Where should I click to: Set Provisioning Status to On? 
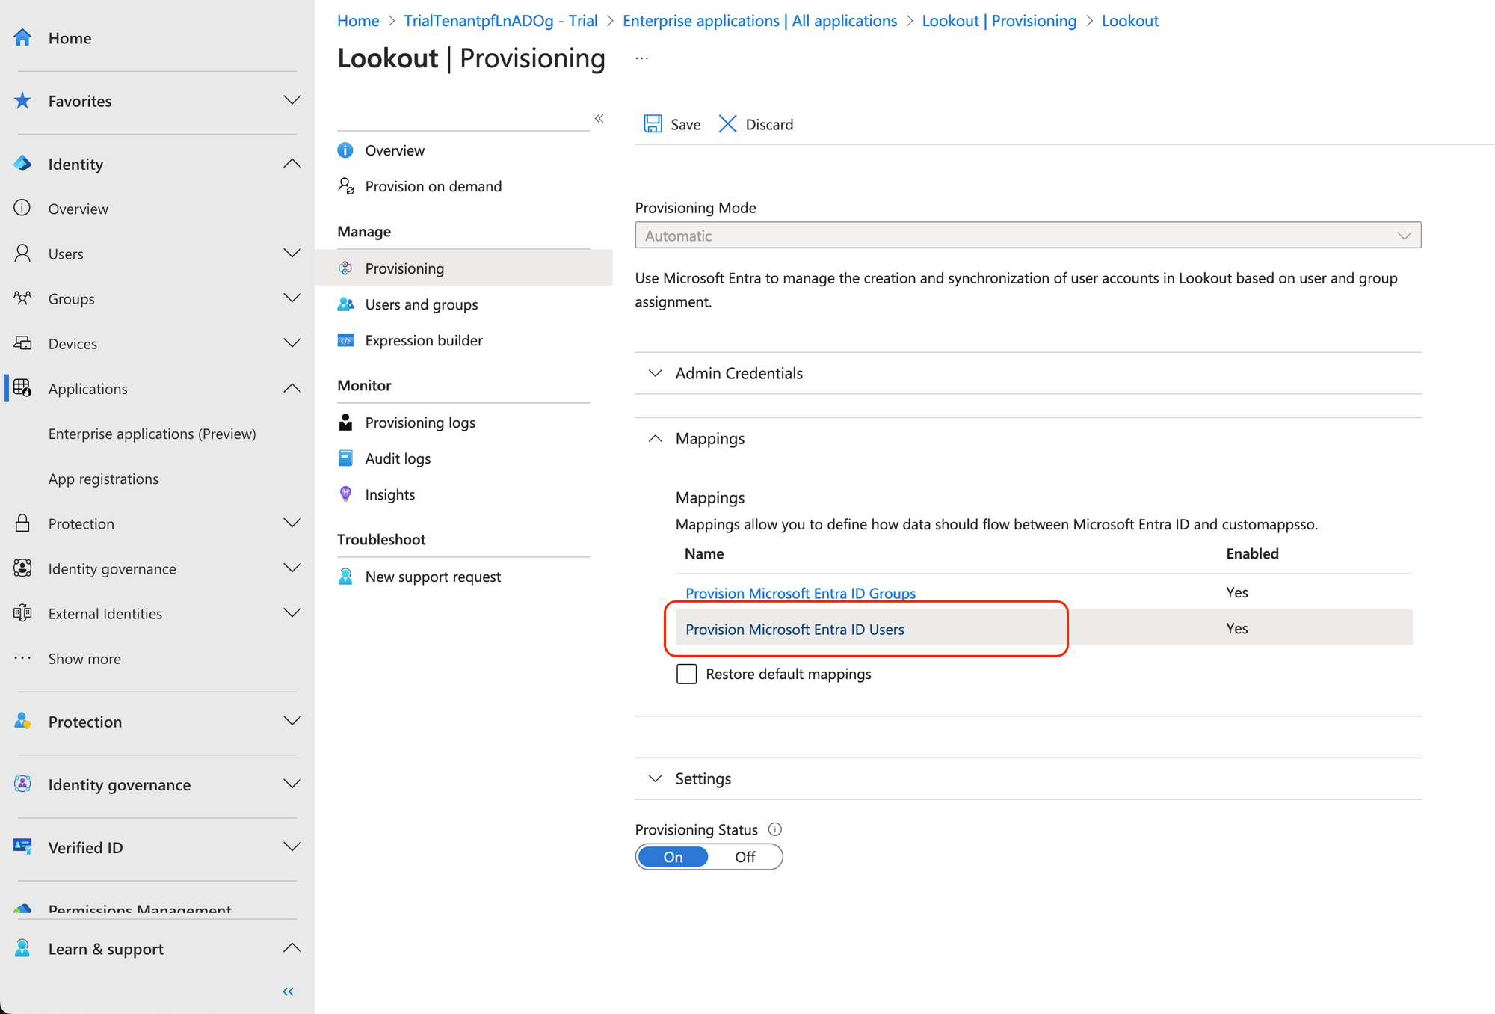(x=673, y=857)
